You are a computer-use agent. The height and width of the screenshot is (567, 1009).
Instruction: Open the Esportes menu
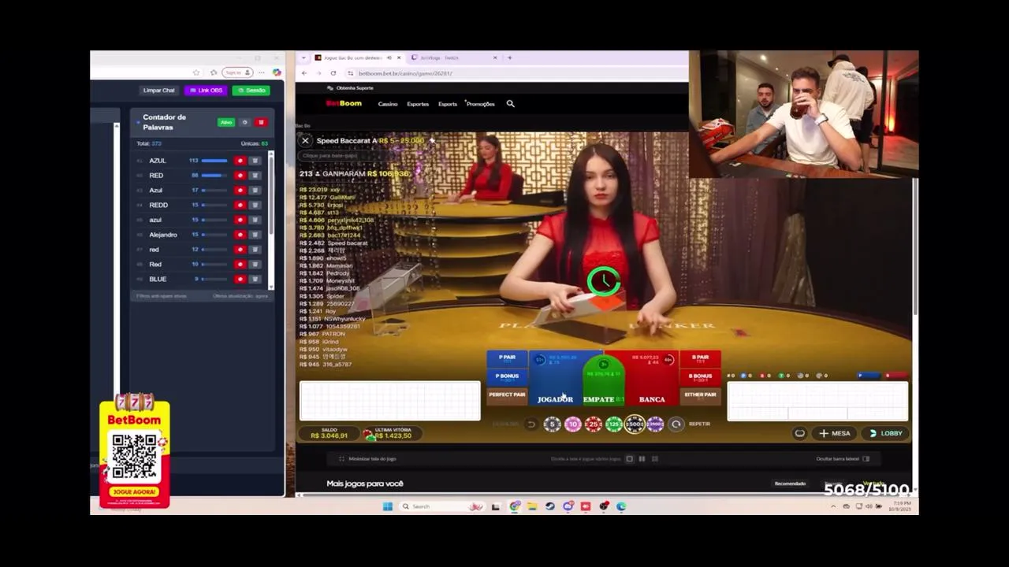(418, 104)
